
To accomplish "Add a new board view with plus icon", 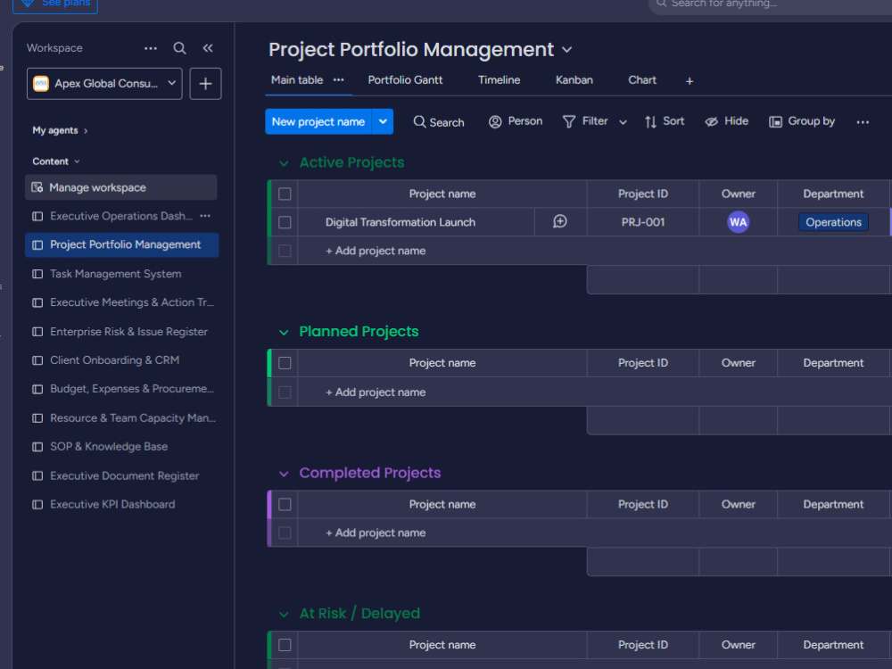I will tap(690, 81).
